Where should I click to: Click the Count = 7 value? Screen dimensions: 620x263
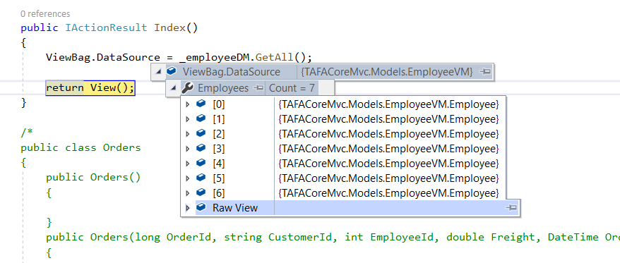pos(292,88)
